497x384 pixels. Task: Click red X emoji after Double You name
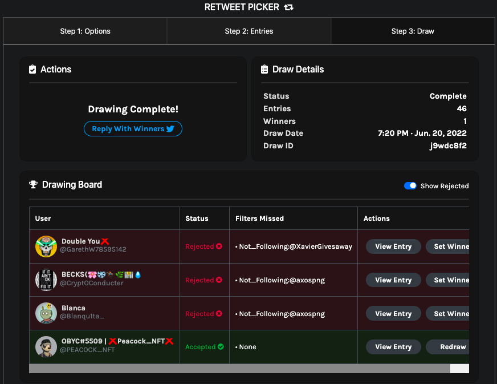point(105,241)
